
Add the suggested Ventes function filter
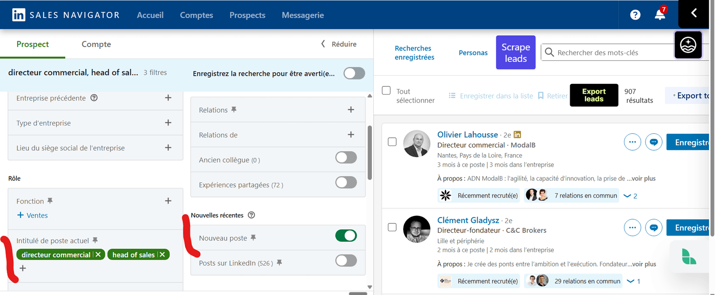click(x=32, y=215)
